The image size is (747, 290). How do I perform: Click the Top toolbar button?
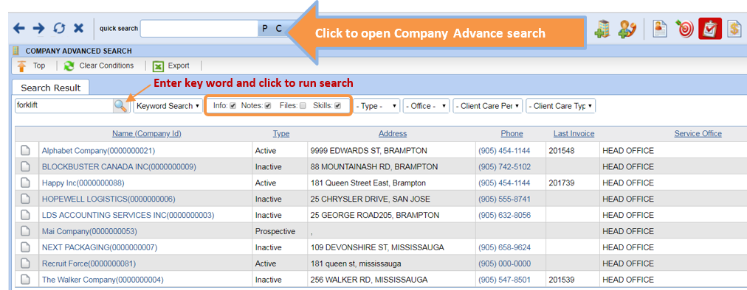point(32,66)
